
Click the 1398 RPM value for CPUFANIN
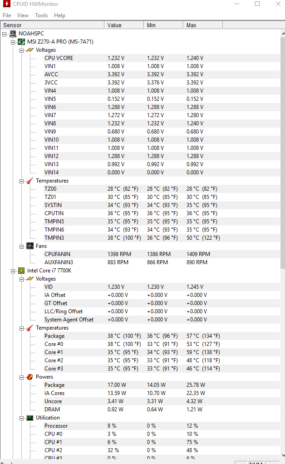119,254
